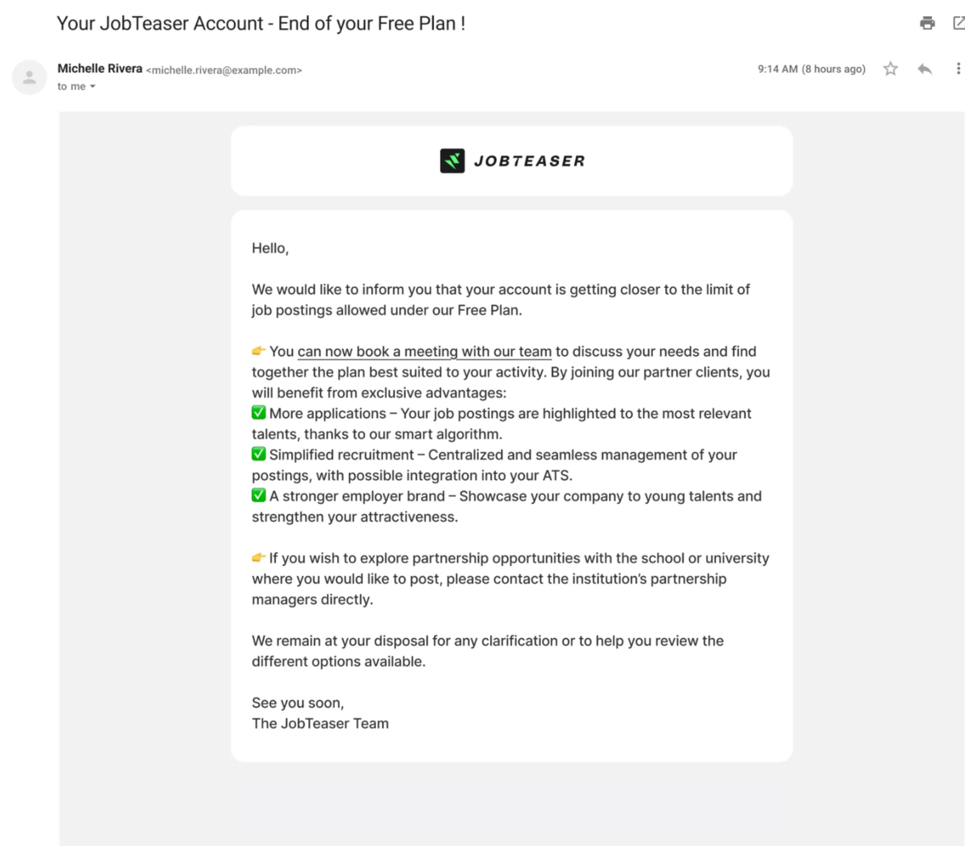
Task: Open the three-dot more options menu
Action: (957, 69)
